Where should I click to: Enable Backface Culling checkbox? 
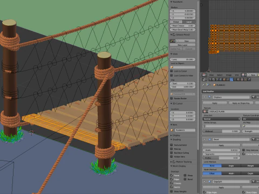click(172, 153)
